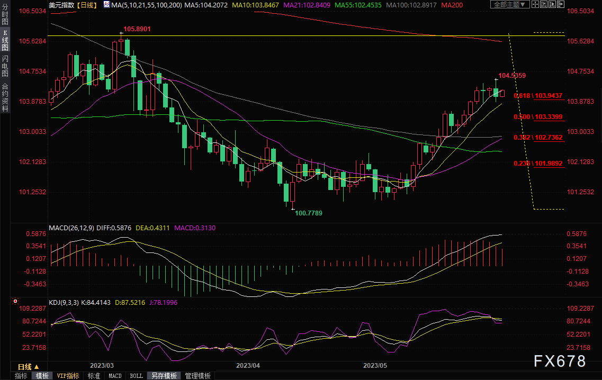Click 管理模板 button
The image size is (602, 380).
click(x=197, y=376)
